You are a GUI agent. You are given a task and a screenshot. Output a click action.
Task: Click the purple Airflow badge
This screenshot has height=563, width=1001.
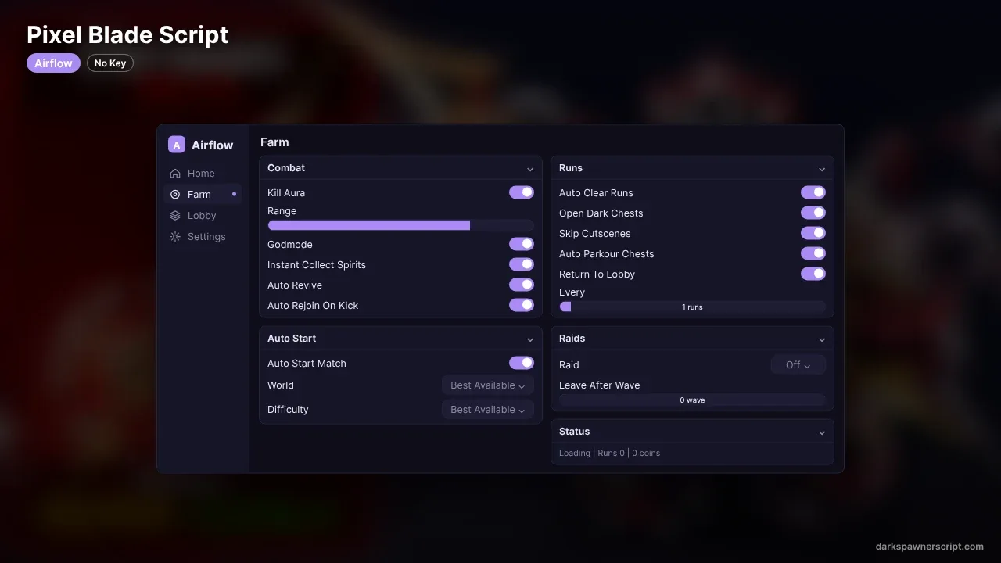click(x=53, y=63)
